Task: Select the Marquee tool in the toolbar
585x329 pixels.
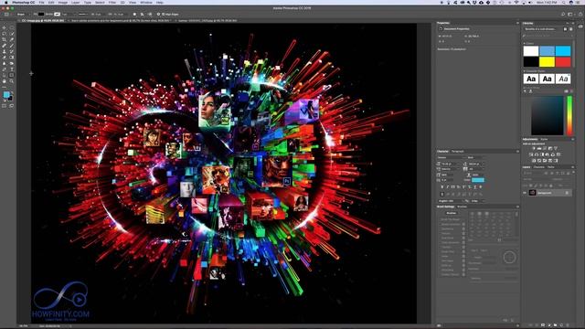Action: tap(12, 27)
